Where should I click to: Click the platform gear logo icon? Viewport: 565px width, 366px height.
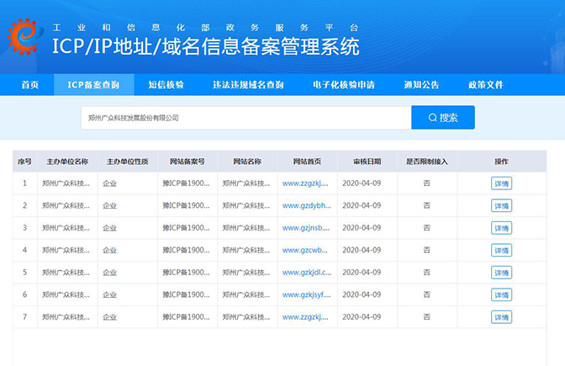tap(26, 34)
